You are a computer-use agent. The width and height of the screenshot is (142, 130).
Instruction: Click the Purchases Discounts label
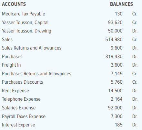[22, 82]
